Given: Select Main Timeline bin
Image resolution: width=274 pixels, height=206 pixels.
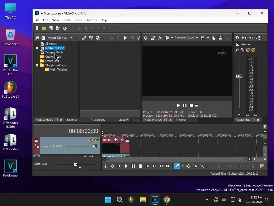Looking at the screenshot, I should pos(59,69).
